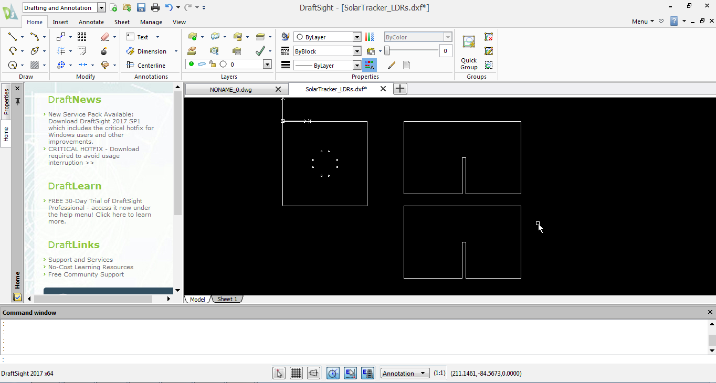The width and height of the screenshot is (716, 383).
Task: Expand the ByBlock line style dropdown
Action: pyautogui.click(x=357, y=51)
